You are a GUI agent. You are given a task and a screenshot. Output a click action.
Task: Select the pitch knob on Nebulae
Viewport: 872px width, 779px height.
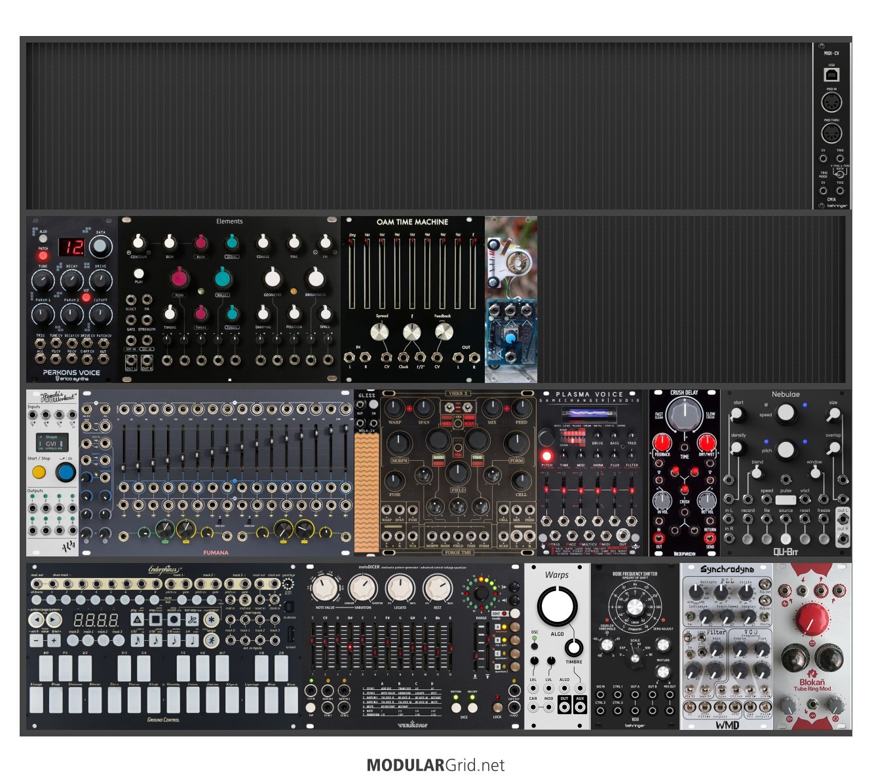[786, 449]
